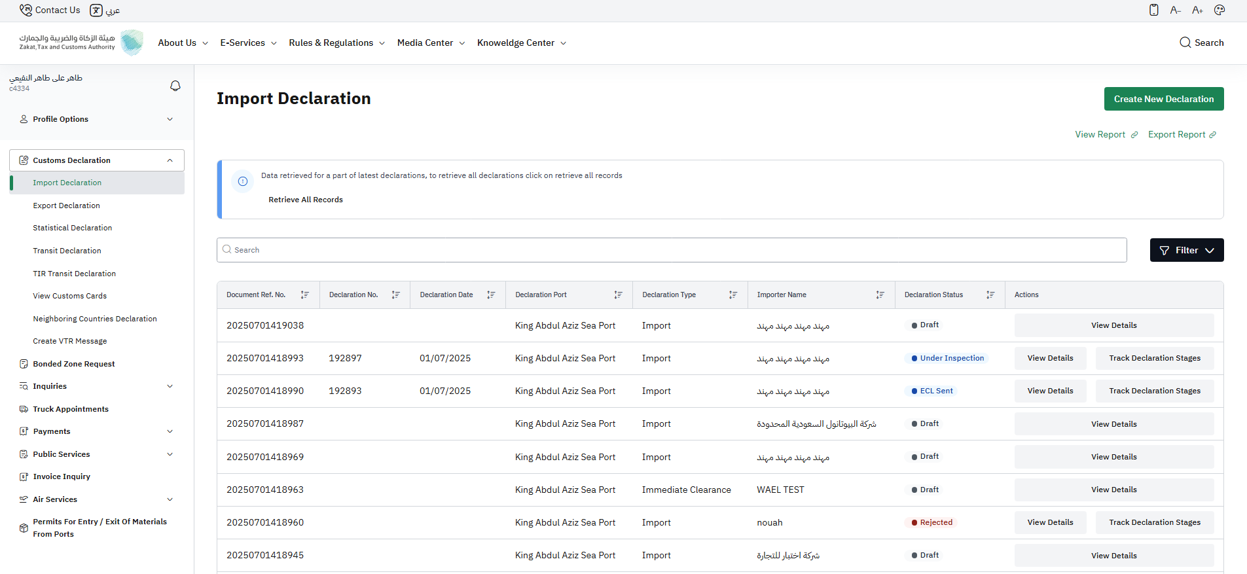The width and height of the screenshot is (1247, 574).
Task: View Details for document 20250701419038
Action: pos(1114,325)
